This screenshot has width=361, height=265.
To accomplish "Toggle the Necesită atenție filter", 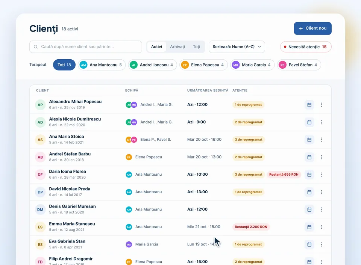I will [x=306, y=47].
